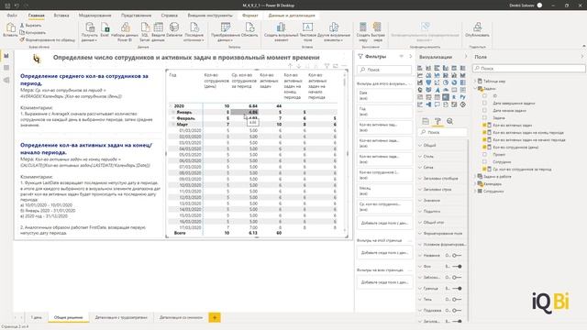Uncheck Кол-во сотрудников (день) measure
This screenshot has width=587, height=330.
tap(485, 147)
